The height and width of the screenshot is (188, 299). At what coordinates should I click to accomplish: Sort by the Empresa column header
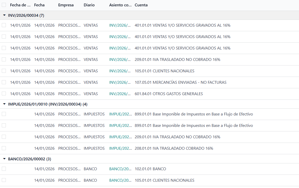click(66, 5)
